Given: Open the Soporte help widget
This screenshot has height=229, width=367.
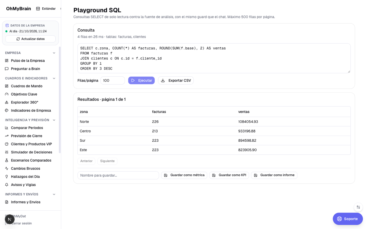Looking at the screenshot, I should click(x=348, y=219).
